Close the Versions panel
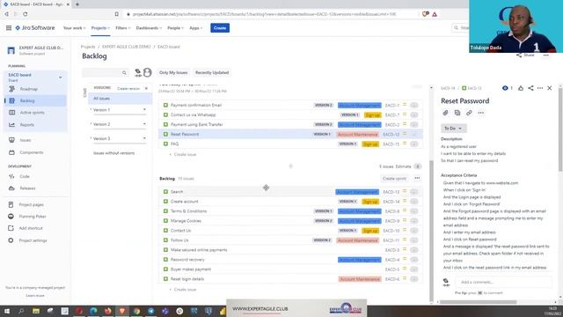Image resolution: width=563 pixels, height=317 pixels. point(146,88)
